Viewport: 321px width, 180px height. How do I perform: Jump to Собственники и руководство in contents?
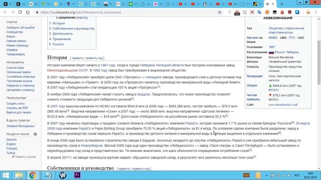pos(74,28)
